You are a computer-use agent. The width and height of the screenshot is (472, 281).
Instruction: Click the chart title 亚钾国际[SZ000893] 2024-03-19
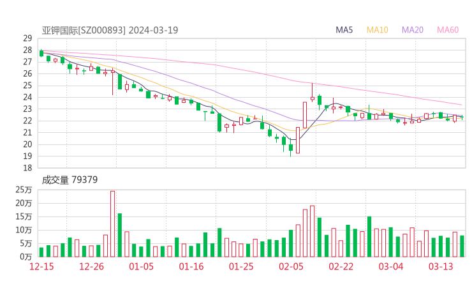pos(110,30)
